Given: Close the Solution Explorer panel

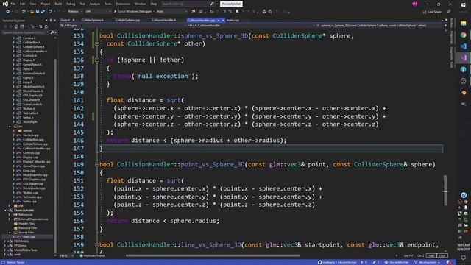Looking at the screenshot, I should pyautogui.click(x=54, y=21).
